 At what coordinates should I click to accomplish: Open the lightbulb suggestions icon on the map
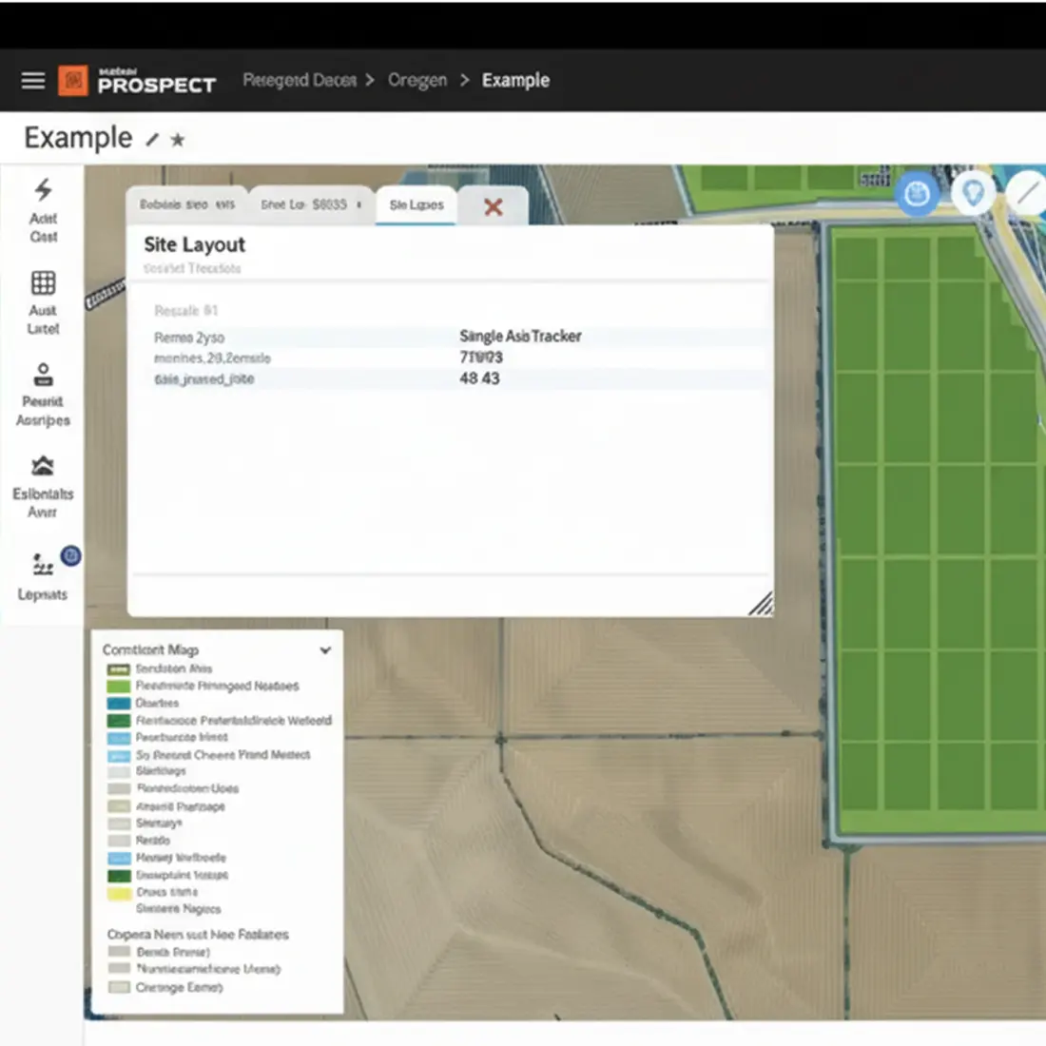point(973,192)
